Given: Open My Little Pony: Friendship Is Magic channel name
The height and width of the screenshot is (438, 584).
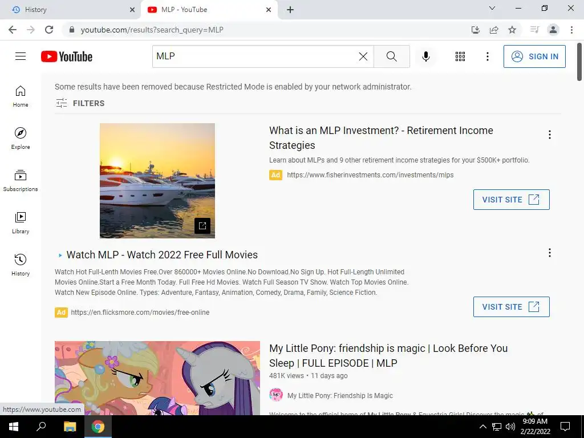Looking at the screenshot, I should [340, 396].
